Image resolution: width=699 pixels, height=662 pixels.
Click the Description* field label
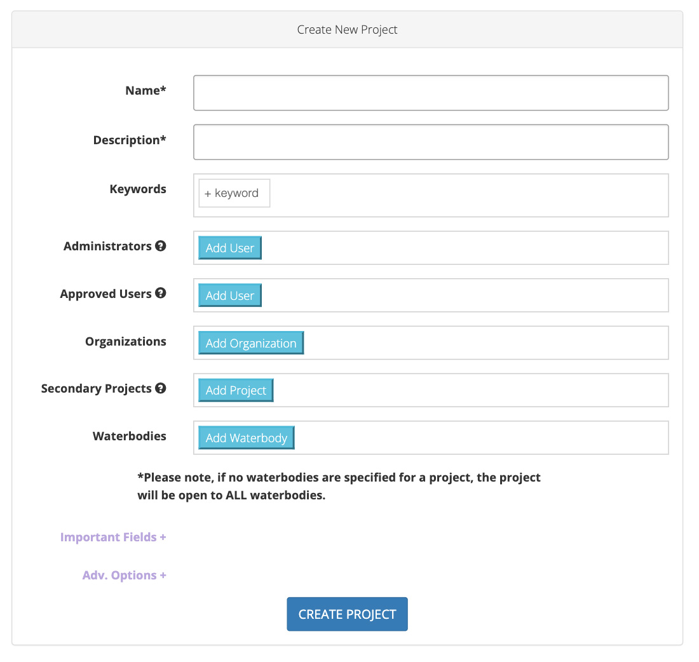(130, 140)
